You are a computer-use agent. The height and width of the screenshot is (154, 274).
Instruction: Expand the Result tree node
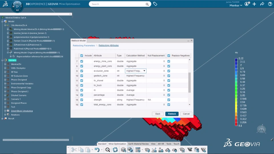[x=2, y=119]
